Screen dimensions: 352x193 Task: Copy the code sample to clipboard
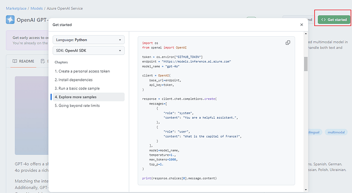[x=288, y=42]
